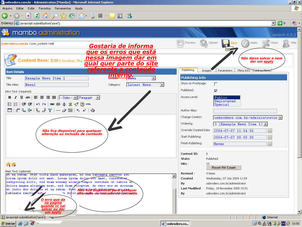Open the Paragraph format dropdown
Screen dimensions: 302x227
pyautogui.click(x=89, y=98)
